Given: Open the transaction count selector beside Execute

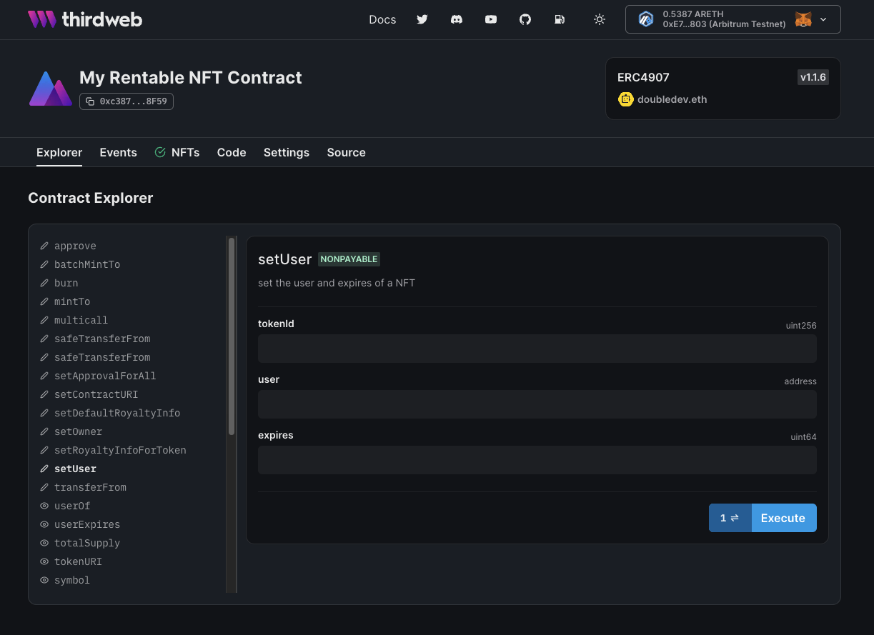Looking at the screenshot, I should [x=730, y=518].
